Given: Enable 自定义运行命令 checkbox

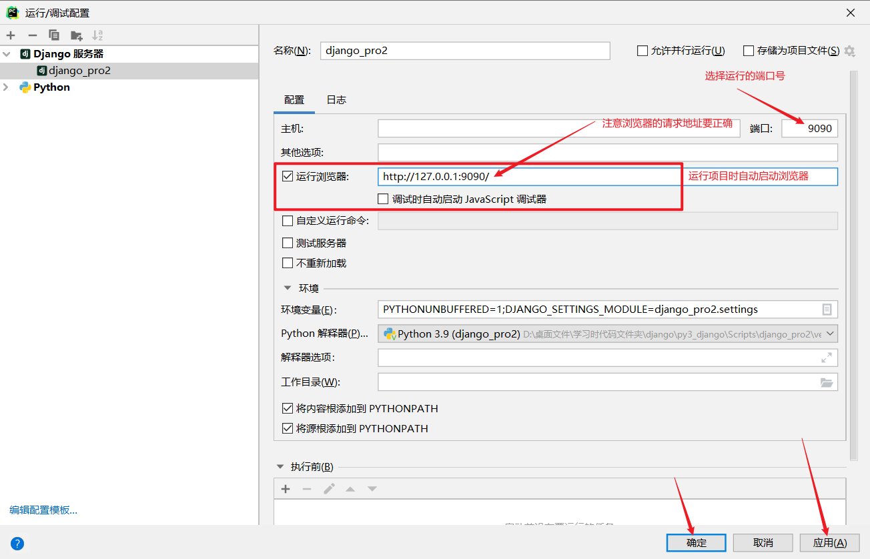Looking at the screenshot, I should 288,221.
